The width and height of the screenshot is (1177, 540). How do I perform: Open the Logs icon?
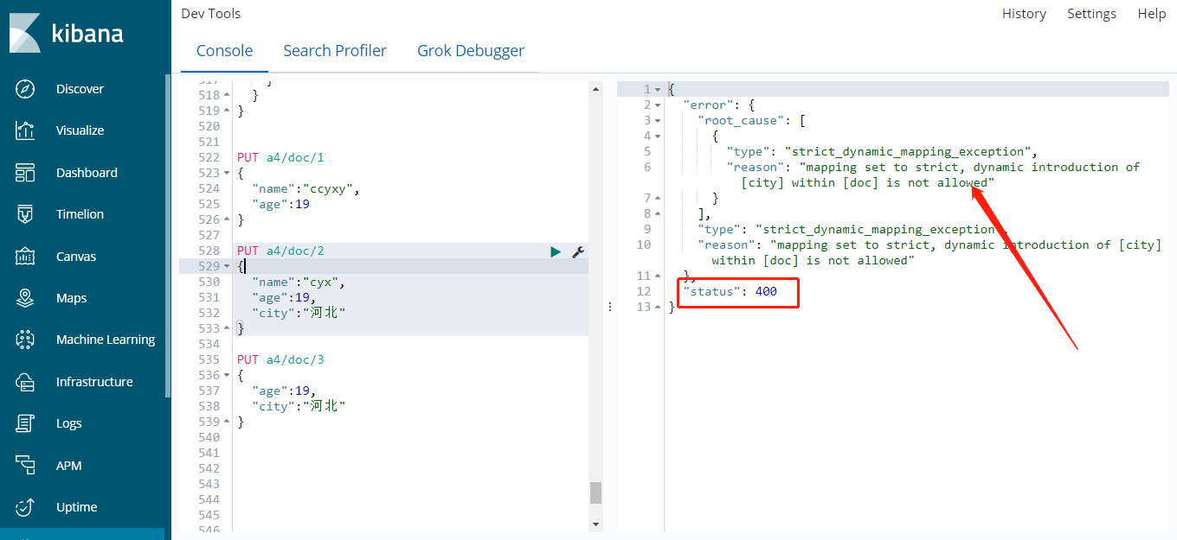point(25,423)
